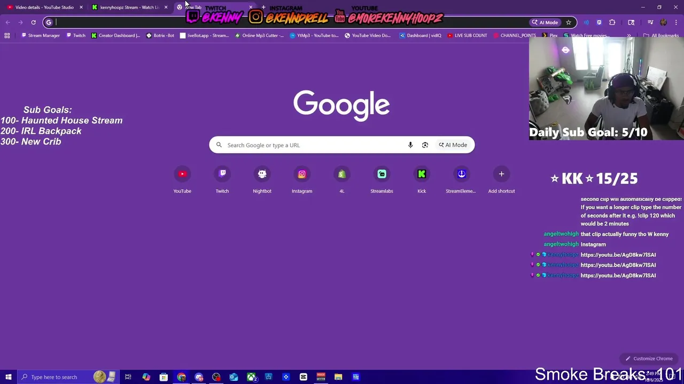Open Task View on the taskbar

[128, 377]
